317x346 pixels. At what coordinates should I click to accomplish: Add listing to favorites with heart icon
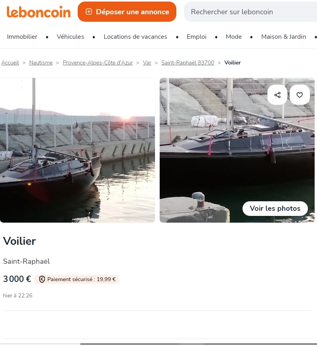(300, 95)
